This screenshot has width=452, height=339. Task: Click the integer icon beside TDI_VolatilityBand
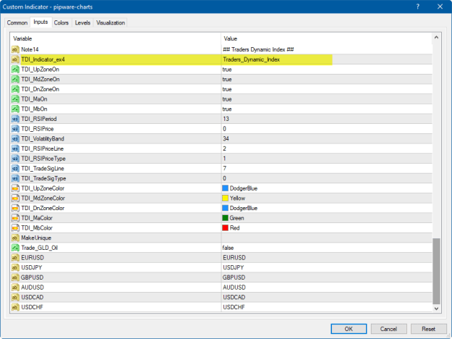click(x=15, y=139)
